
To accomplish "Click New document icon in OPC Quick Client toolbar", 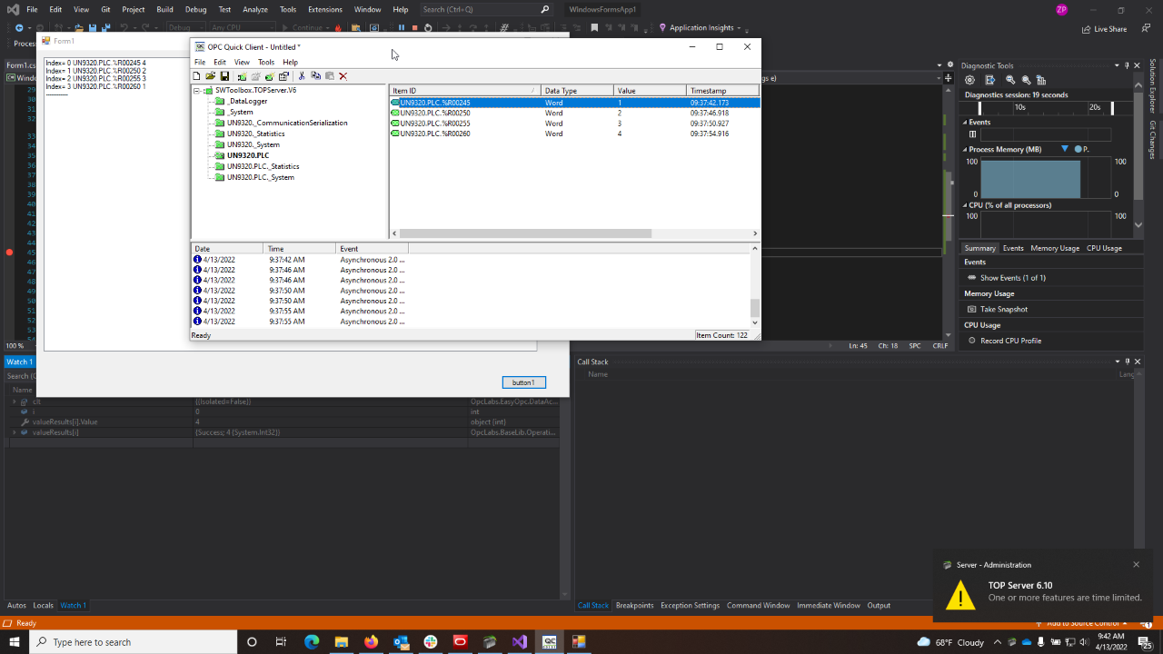I will pyautogui.click(x=196, y=76).
